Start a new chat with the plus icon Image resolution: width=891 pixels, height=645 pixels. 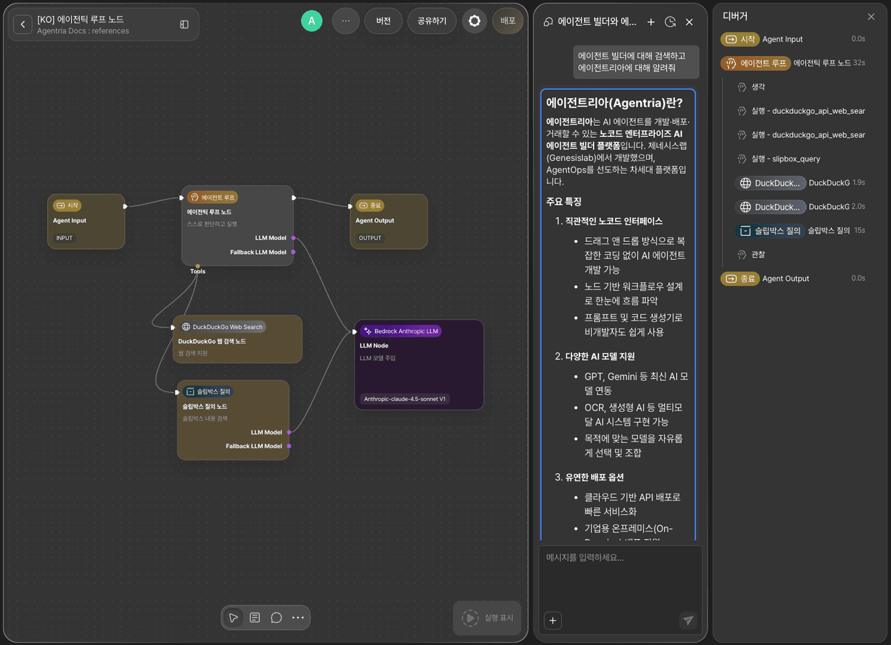point(651,22)
